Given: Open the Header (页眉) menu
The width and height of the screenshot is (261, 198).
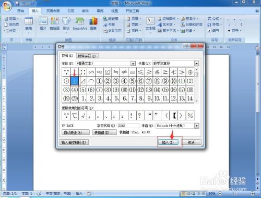Looking at the screenshot, I should pos(134,18).
